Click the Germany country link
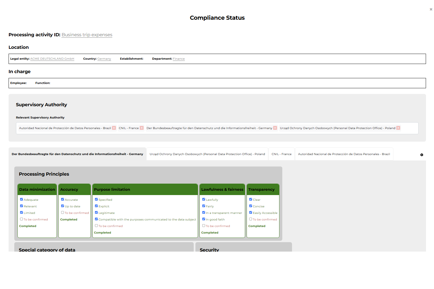Screen dimensions: 434x289 (104, 59)
